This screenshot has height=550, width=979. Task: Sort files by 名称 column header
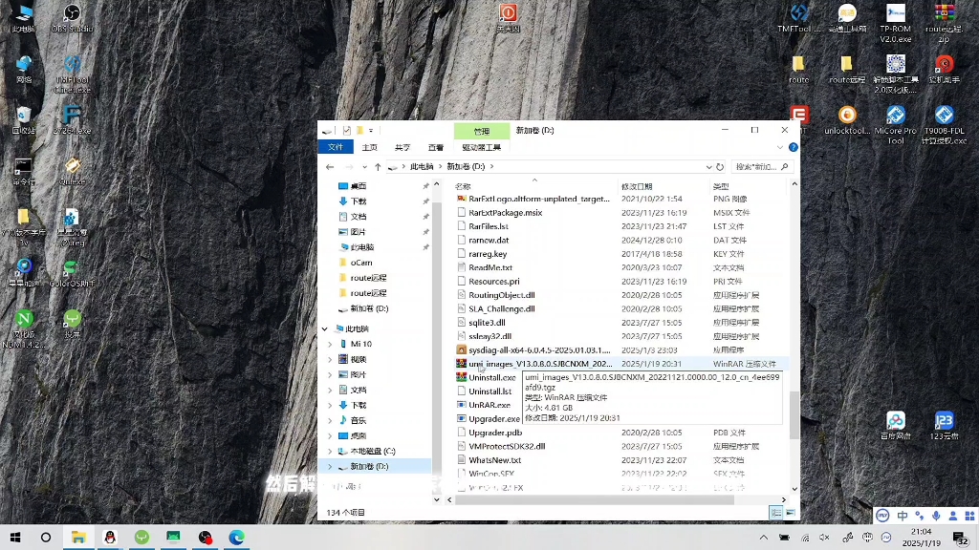(x=464, y=186)
